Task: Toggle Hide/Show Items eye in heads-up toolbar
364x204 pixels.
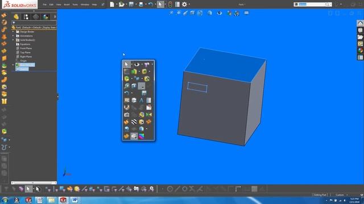Action: tap(220, 13)
